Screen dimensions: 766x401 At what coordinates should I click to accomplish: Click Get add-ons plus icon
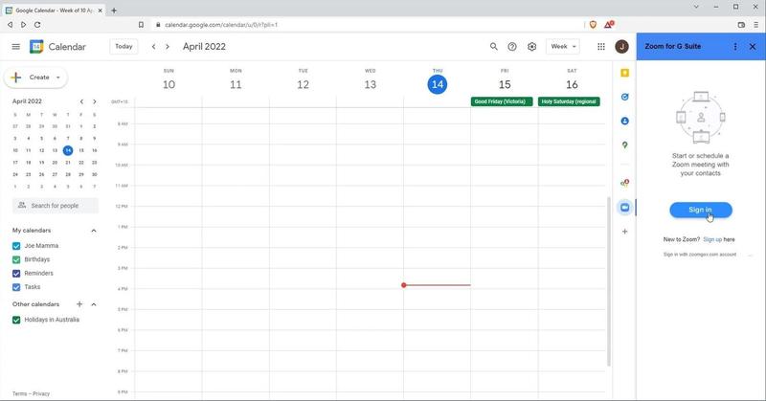coord(624,232)
